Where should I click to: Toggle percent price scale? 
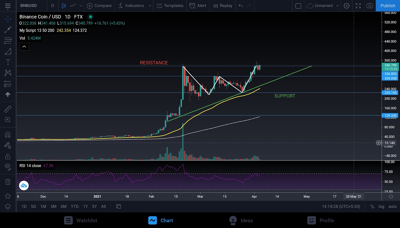pyautogui.click(x=372, y=207)
